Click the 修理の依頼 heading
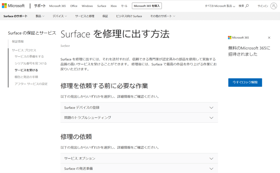This screenshot has height=173, width=280. point(76,137)
